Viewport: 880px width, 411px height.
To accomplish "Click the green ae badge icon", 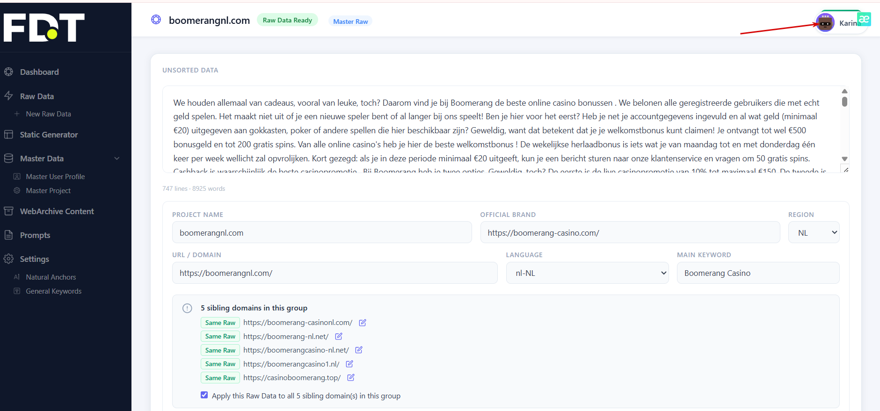I will click(864, 19).
